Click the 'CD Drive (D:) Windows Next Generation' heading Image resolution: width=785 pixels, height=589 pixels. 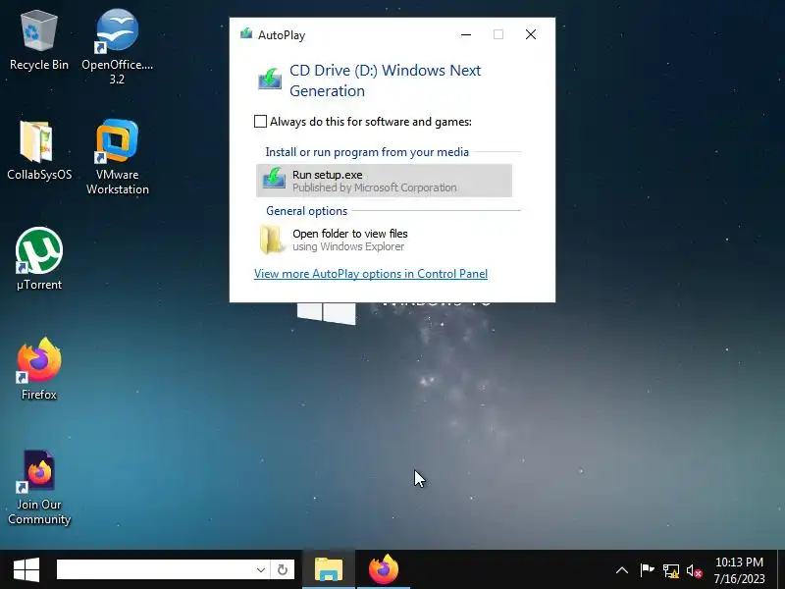tap(385, 80)
